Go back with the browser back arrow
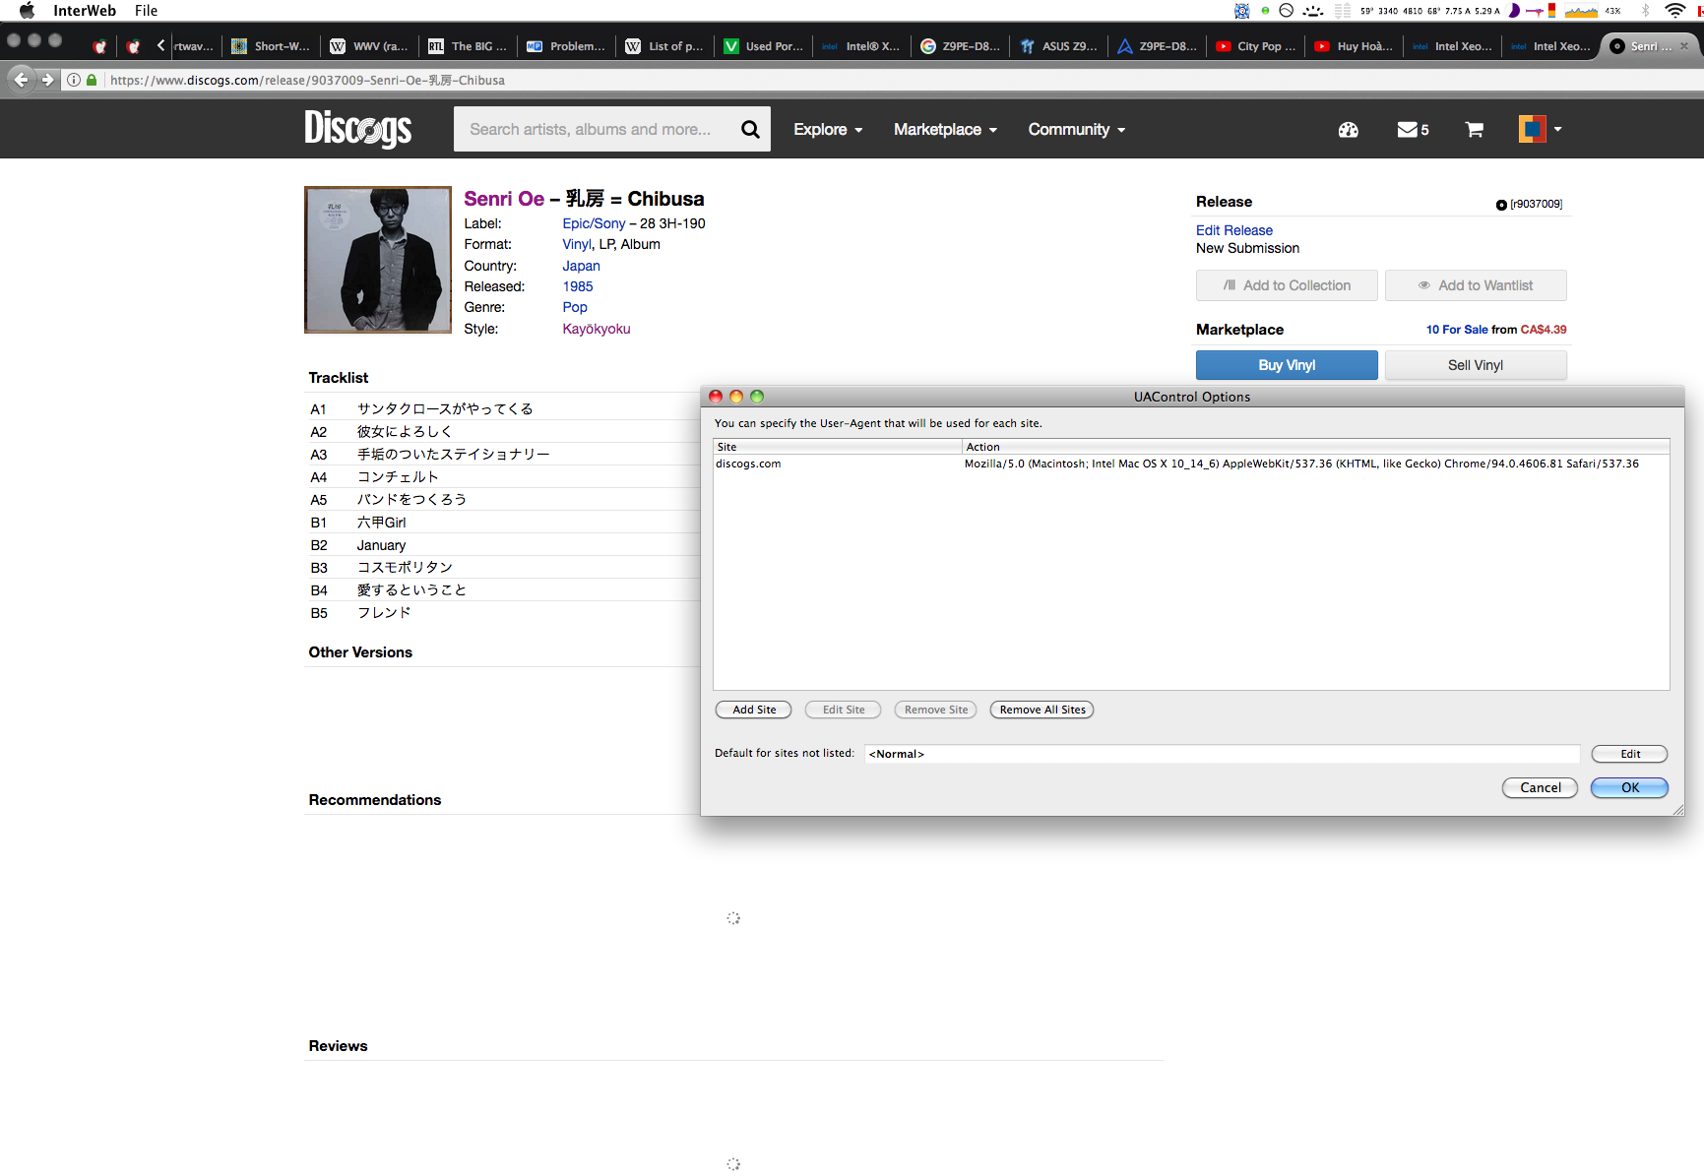The height and width of the screenshot is (1176, 1704). (x=22, y=80)
